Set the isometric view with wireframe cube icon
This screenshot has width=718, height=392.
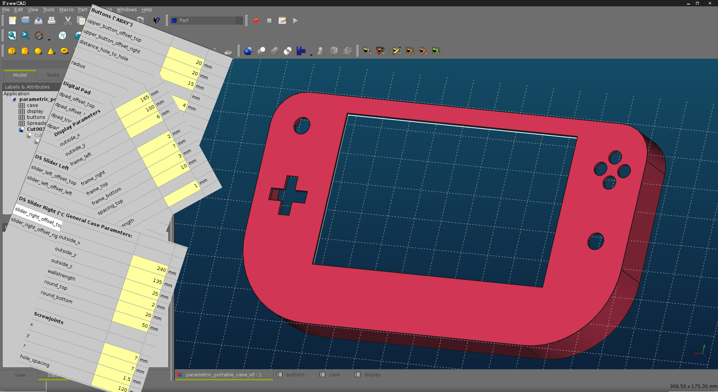point(62,36)
